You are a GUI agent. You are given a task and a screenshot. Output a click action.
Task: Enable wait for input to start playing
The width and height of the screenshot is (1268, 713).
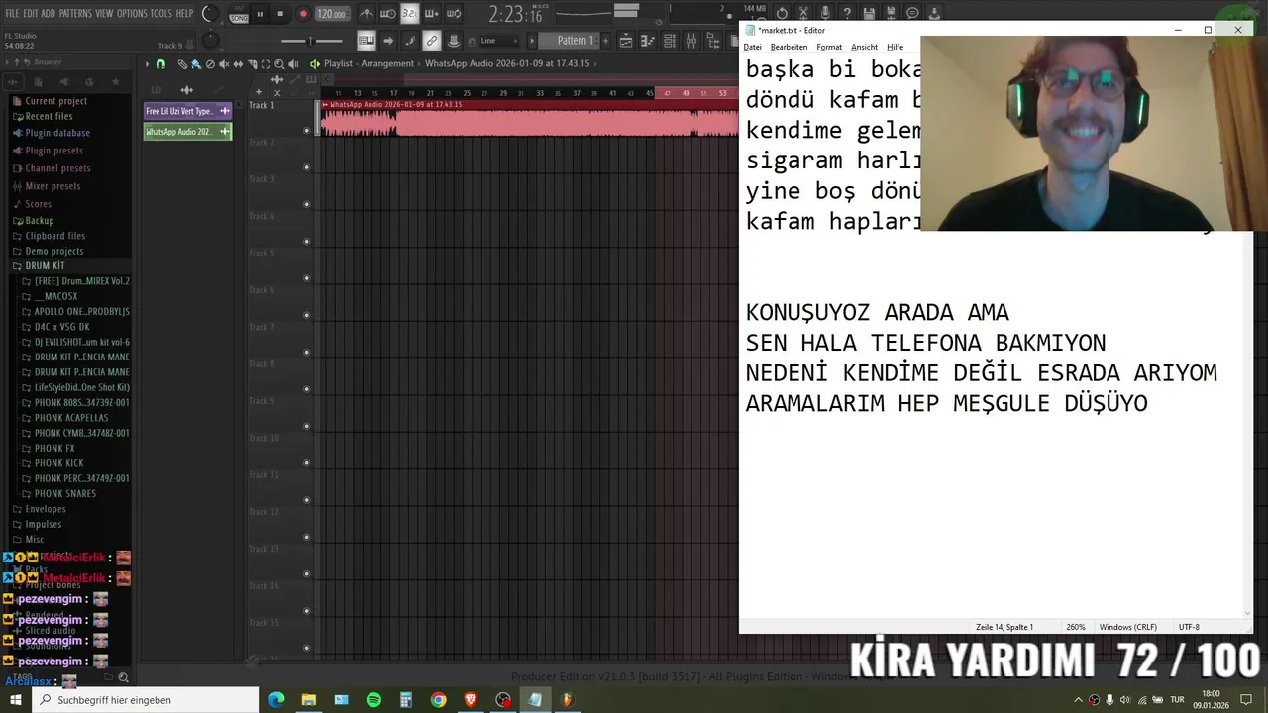388,14
